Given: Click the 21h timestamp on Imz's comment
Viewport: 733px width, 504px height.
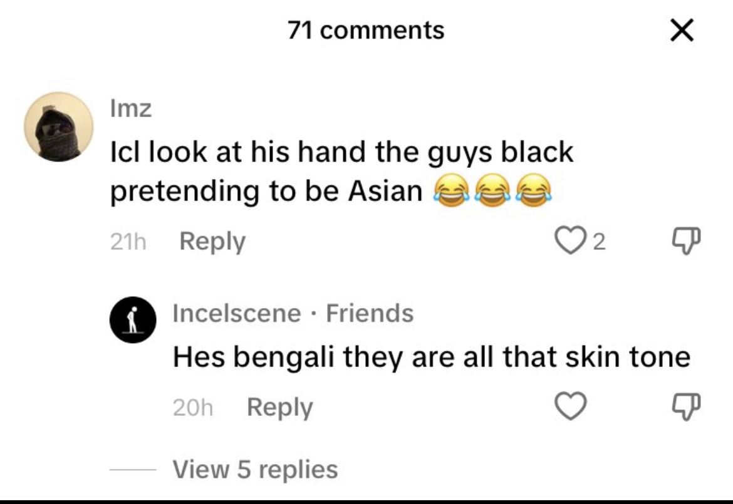Looking at the screenshot, I should pyautogui.click(x=128, y=242).
